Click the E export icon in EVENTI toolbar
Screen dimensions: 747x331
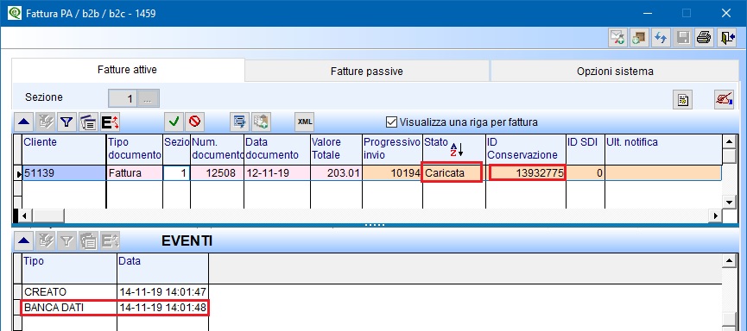[x=111, y=241]
